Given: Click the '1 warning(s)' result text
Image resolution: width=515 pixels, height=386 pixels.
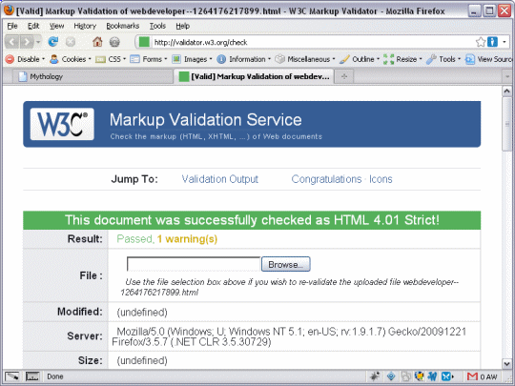Looking at the screenshot, I should click(187, 239).
